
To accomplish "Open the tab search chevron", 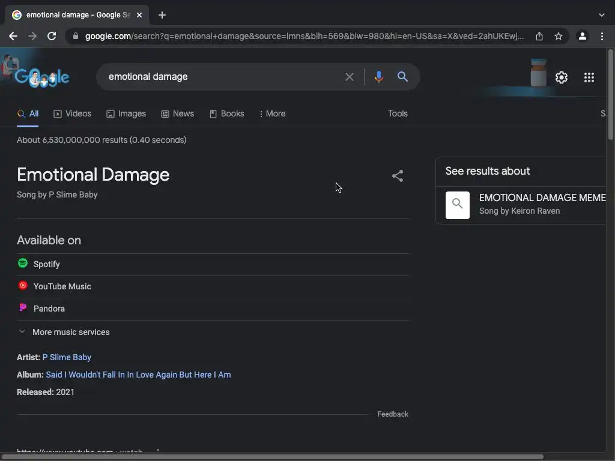I will pos(602,15).
